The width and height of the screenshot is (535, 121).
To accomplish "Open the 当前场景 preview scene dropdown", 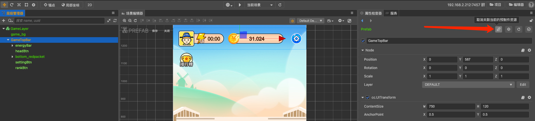I will [x=260, y=5].
